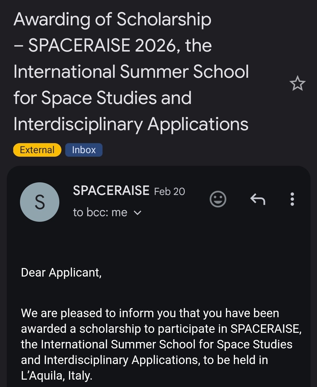Click "for Space Studies and" subject line
This screenshot has width=317, height=387.
click(x=102, y=98)
